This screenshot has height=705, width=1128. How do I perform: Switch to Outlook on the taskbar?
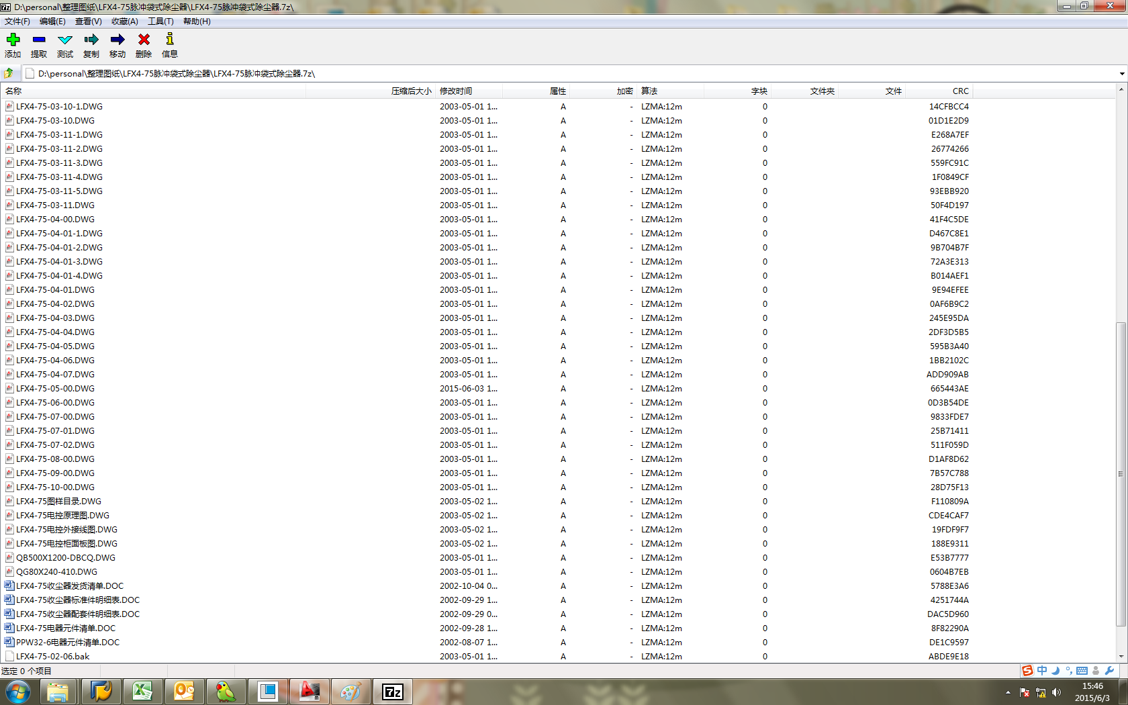[184, 692]
